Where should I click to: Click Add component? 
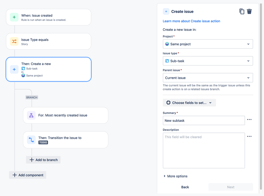[27, 175]
